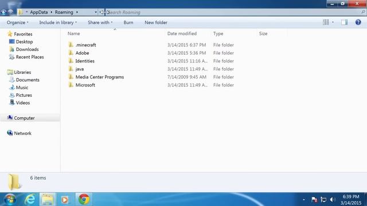This screenshot has width=367, height=206.
Task: Sort by the Name column header
Action: 74,33
